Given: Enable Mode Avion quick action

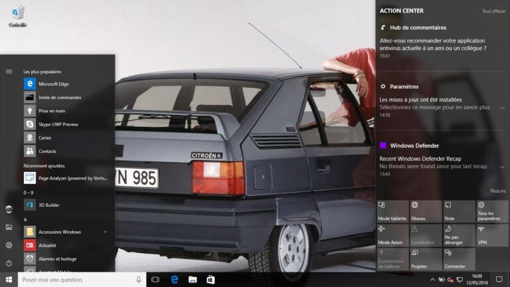Looking at the screenshot, I should pos(392,235).
